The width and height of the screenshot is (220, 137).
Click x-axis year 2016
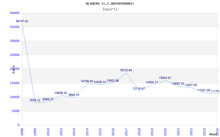pyautogui.click(x=113, y=132)
